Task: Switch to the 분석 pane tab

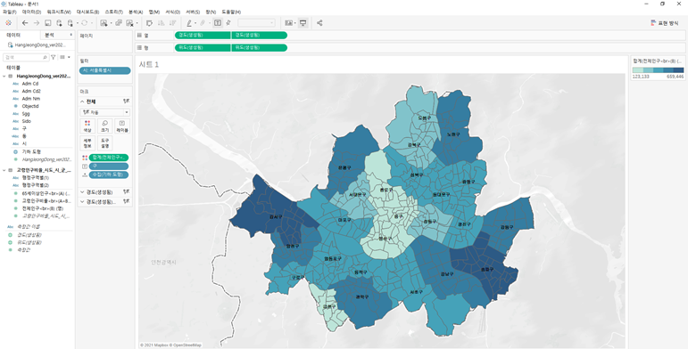Action: coord(50,35)
